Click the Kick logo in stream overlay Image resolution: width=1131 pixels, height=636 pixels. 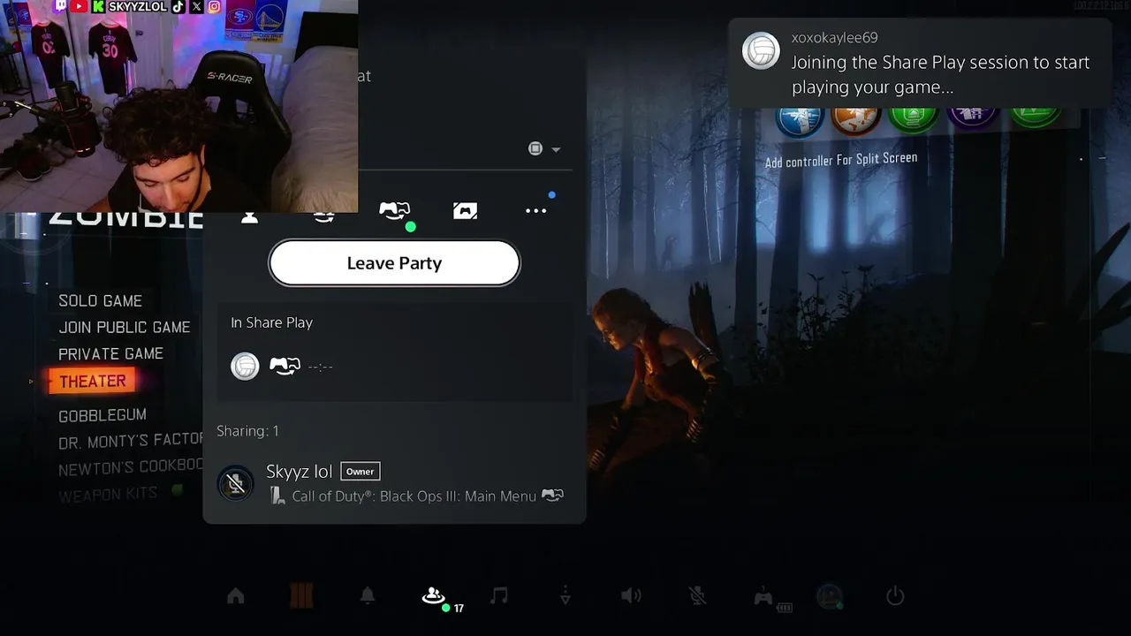click(98, 6)
